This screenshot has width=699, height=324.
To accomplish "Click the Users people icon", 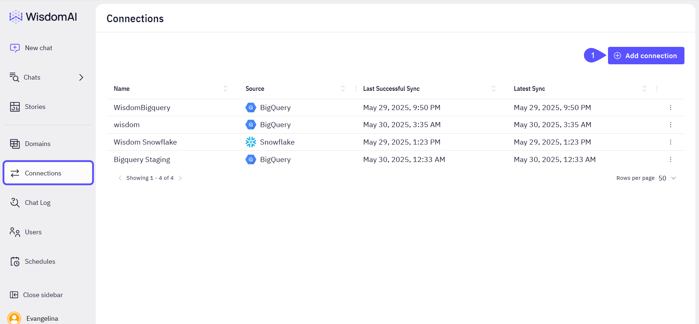I will click(15, 232).
